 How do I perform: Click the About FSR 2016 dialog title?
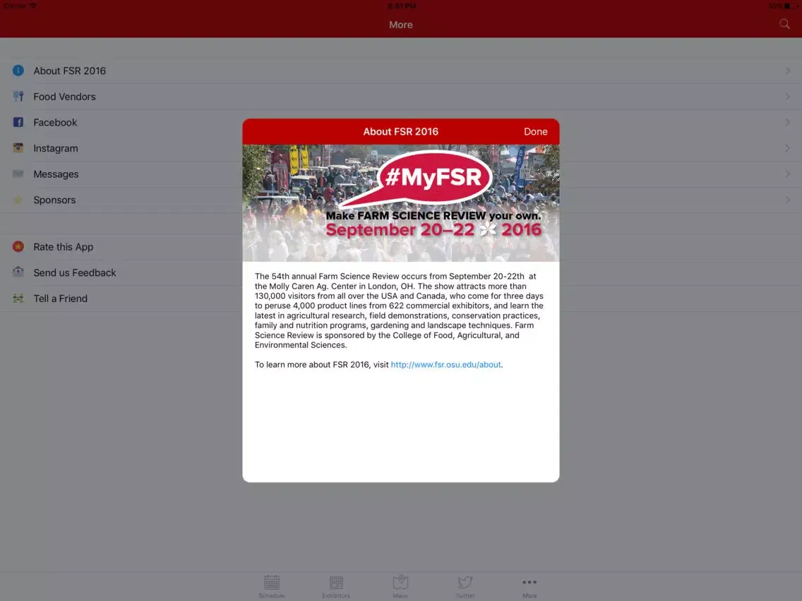click(x=400, y=131)
